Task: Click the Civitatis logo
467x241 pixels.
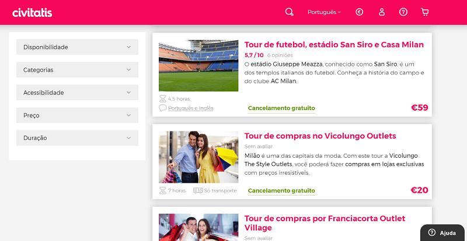Action: (32, 13)
